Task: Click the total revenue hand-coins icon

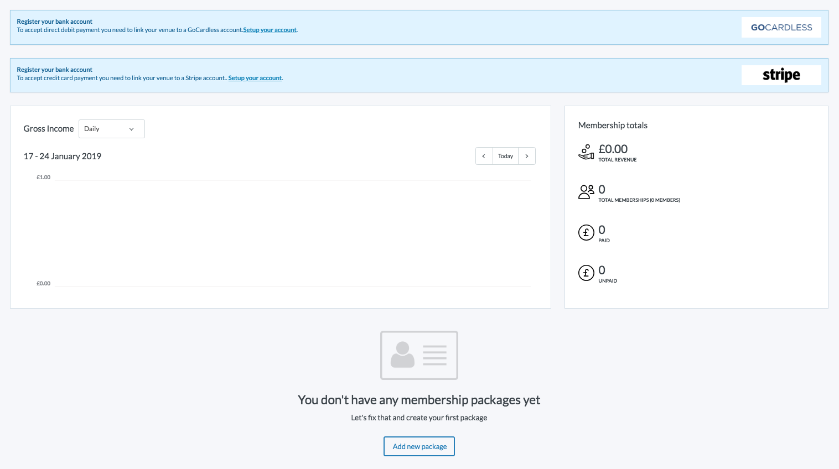Action: click(586, 152)
